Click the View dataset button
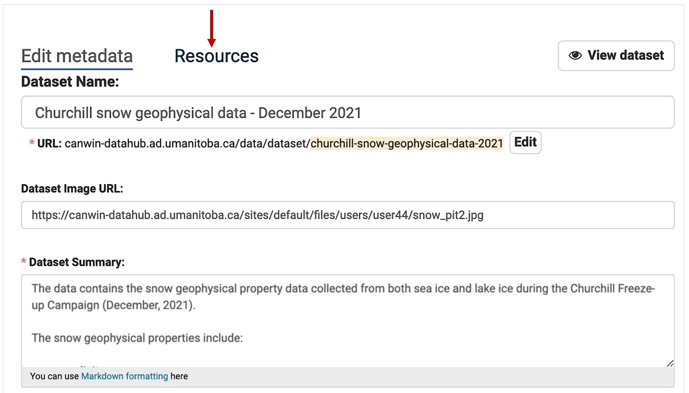689x393 pixels. click(x=616, y=56)
